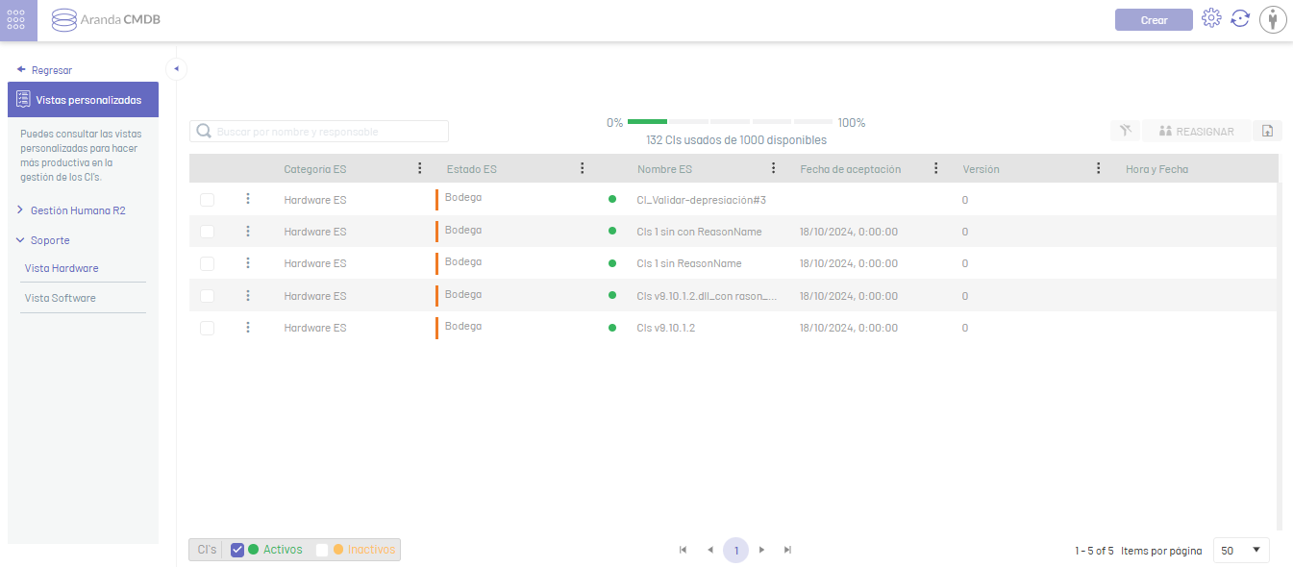Click the Crear button
This screenshot has width=1293, height=567.
point(1154,20)
